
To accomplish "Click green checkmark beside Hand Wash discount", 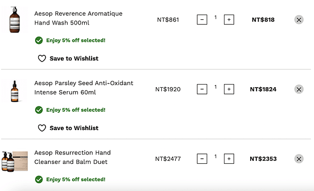I will tap(39, 40).
